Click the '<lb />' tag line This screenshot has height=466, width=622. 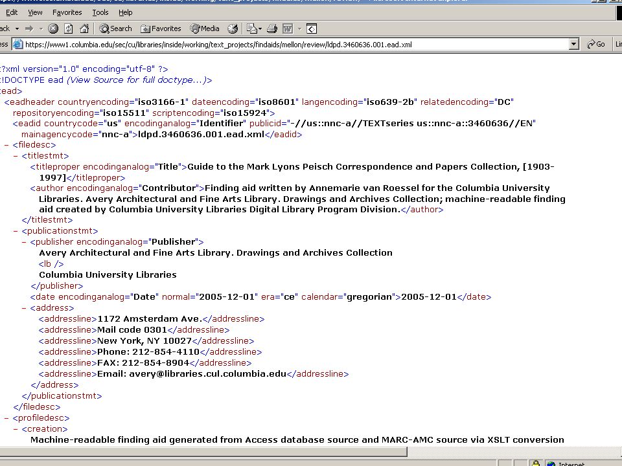tap(51, 264)
